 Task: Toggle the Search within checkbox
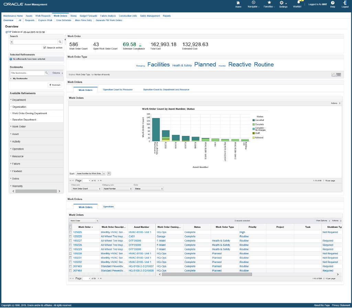pos(45,47)
